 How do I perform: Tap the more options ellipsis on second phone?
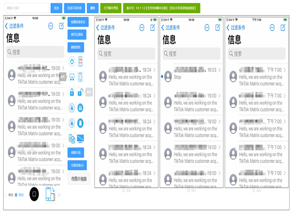[x=142, y=28]
